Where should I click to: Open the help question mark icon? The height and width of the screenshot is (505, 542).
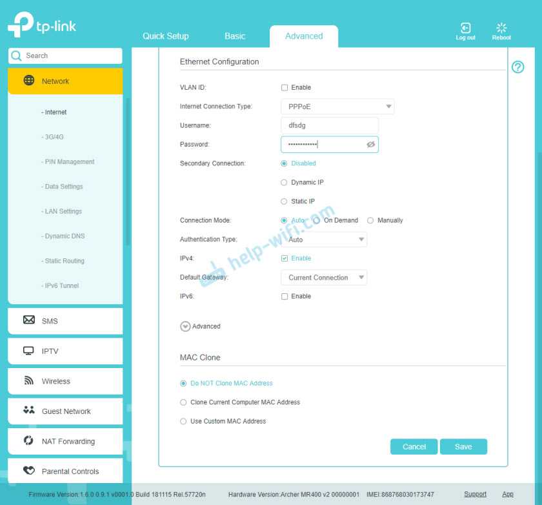pos(517,67)
